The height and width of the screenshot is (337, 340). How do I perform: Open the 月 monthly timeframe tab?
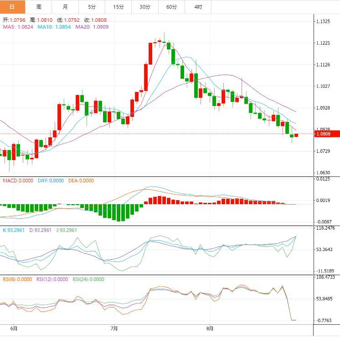(65, 7)
